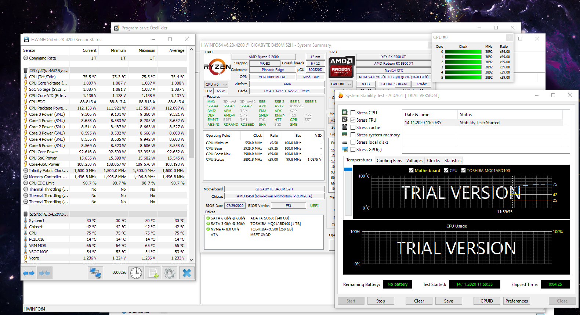580x315 pixels.
Task: Open HWiNFO sensor settings gear icon
Action: click(169, 273)
